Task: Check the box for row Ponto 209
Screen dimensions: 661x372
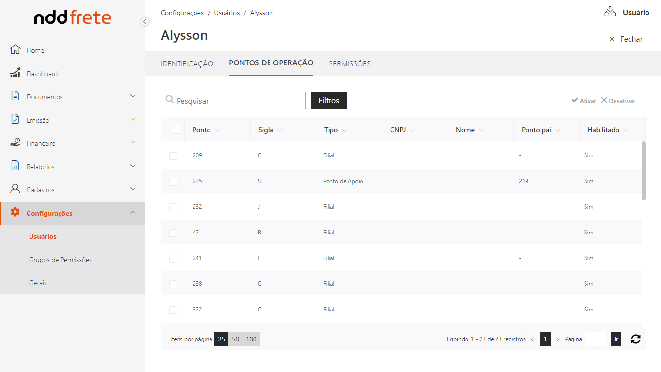Action: click(x=173, y=156)
